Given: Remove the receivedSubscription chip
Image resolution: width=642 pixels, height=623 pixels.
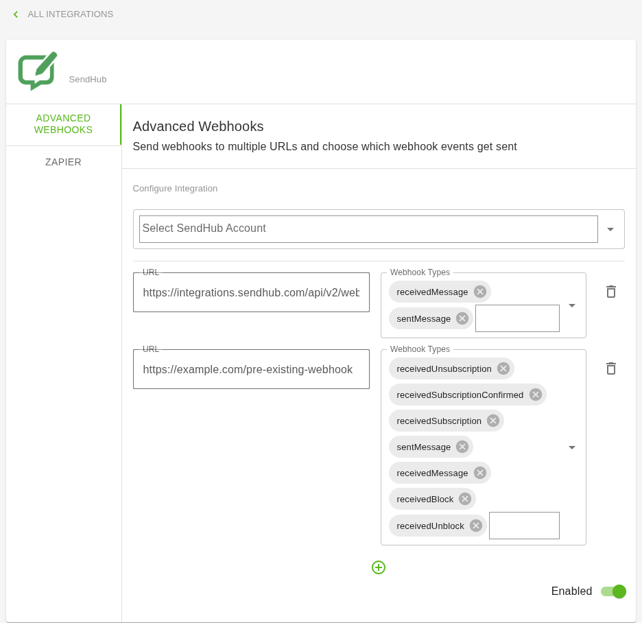Looking at the screenshot, I should click(493, 421).
